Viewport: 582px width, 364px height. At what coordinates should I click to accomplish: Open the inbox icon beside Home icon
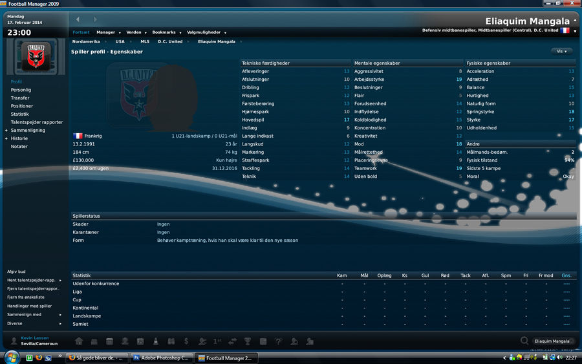tap(94, 341)
